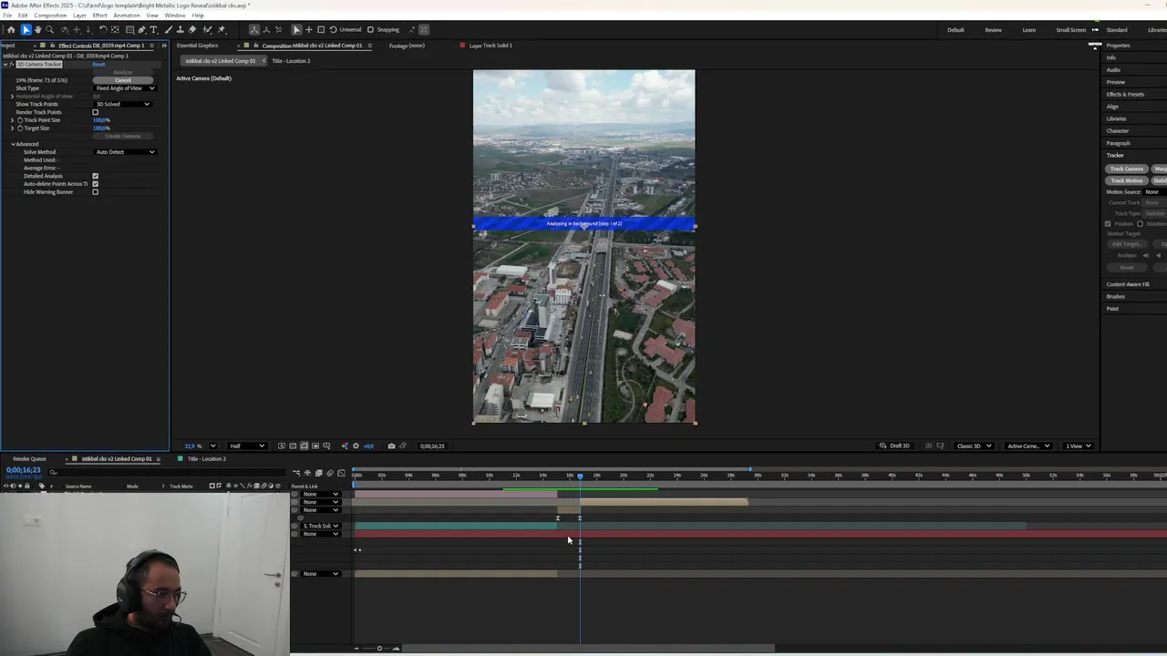Open the 1 View layout dropdown
This screenshot has height=656, width=1167.
click(x=1079, y=446)
